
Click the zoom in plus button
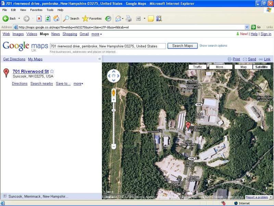(114, 100)
